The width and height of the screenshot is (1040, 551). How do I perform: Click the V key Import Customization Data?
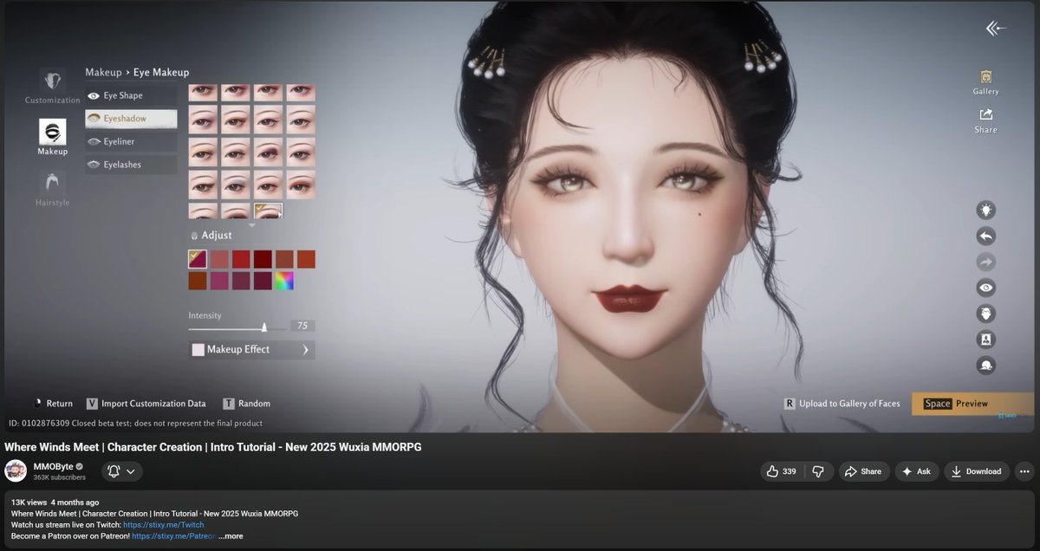point(146,404)
